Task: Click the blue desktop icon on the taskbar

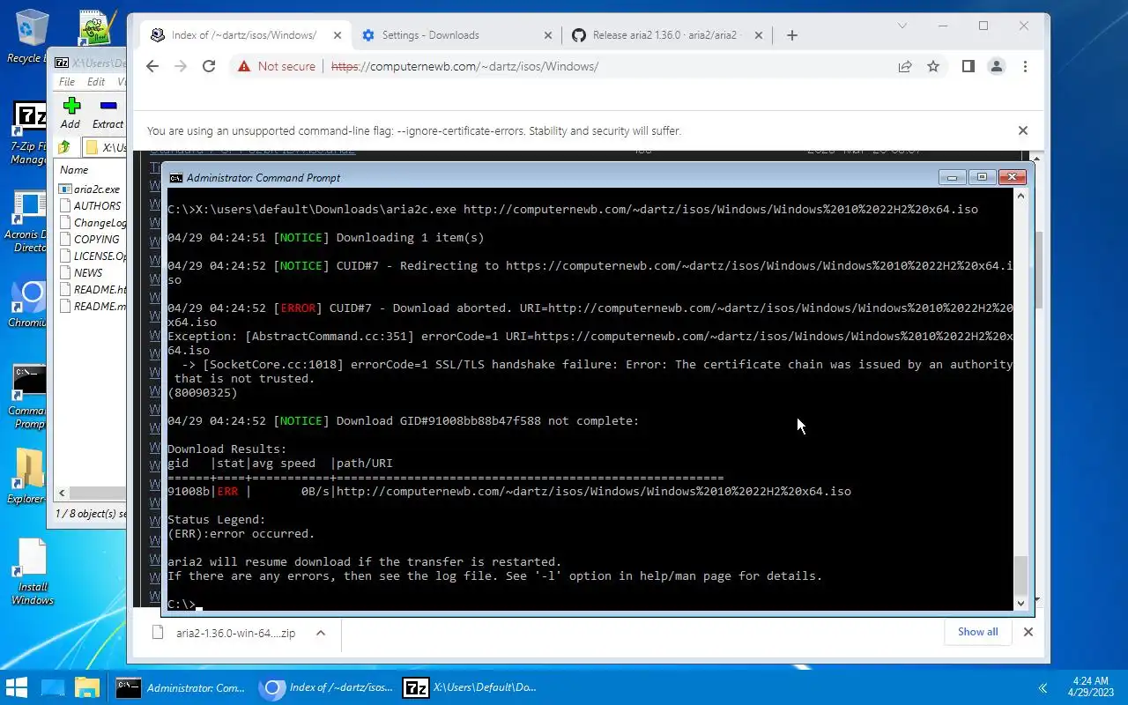Action: (x=53, y=687)
